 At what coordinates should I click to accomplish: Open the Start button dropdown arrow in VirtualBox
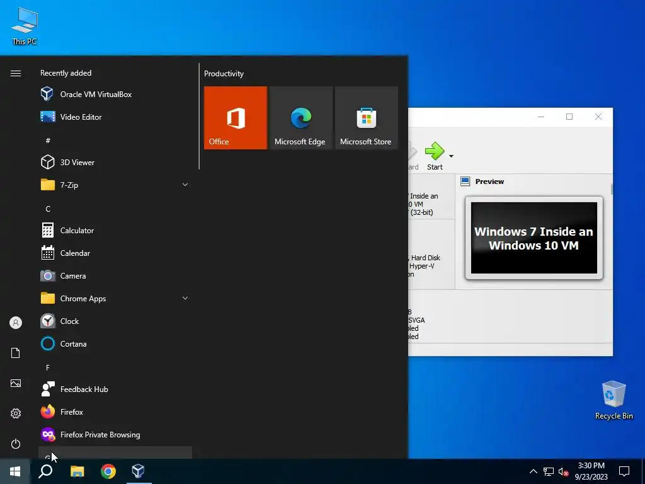(x=451, y=156)
